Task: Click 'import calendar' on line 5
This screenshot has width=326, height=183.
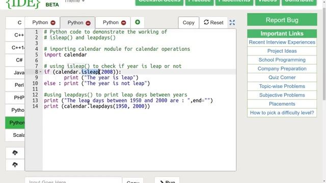Action: pyautogui.click(x=65, y=55)
